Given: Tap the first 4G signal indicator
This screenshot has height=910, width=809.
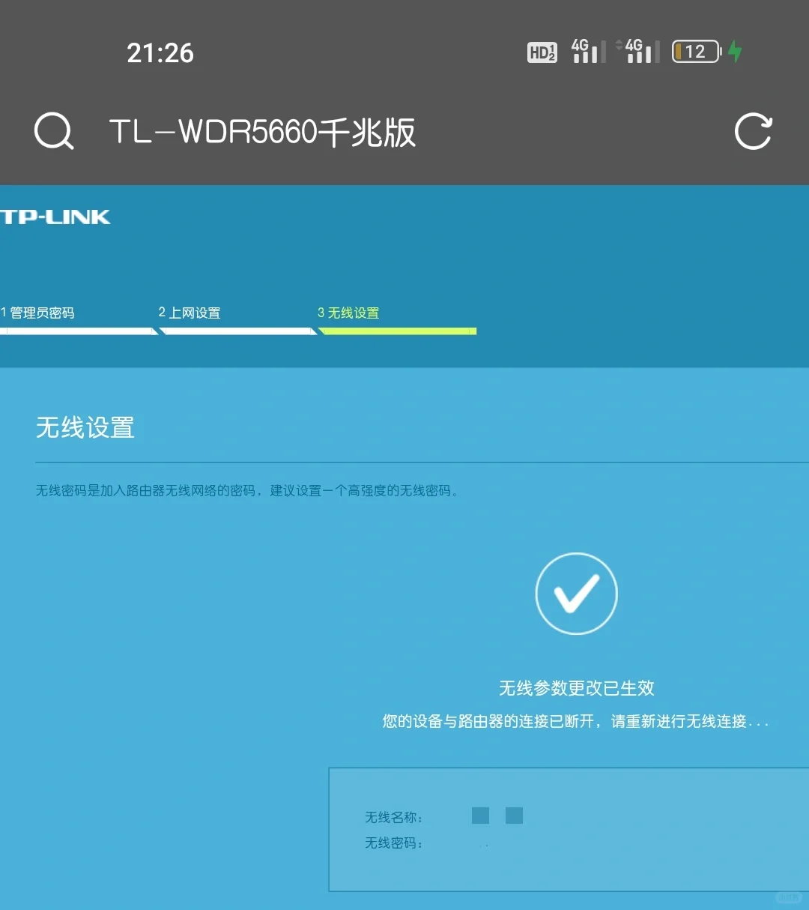Looking at the screenshot, I should 587,52.
